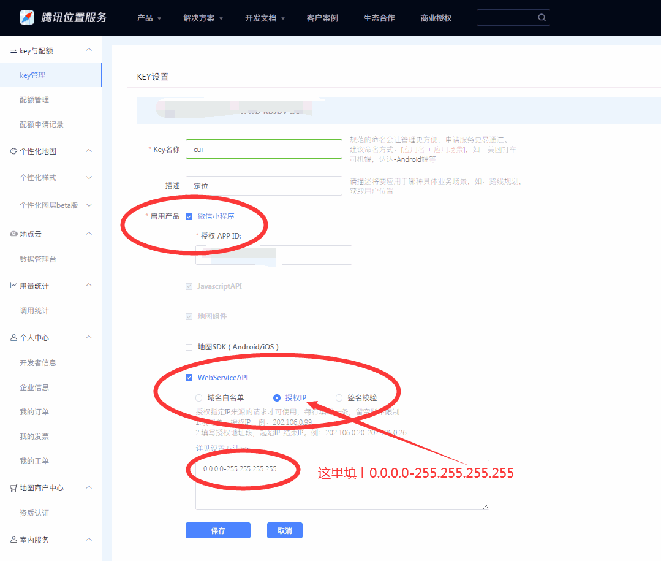The width and height of the screenshot is (661, 561).
Task: Select the 签名校验 radio button
Action: (339, 398)
